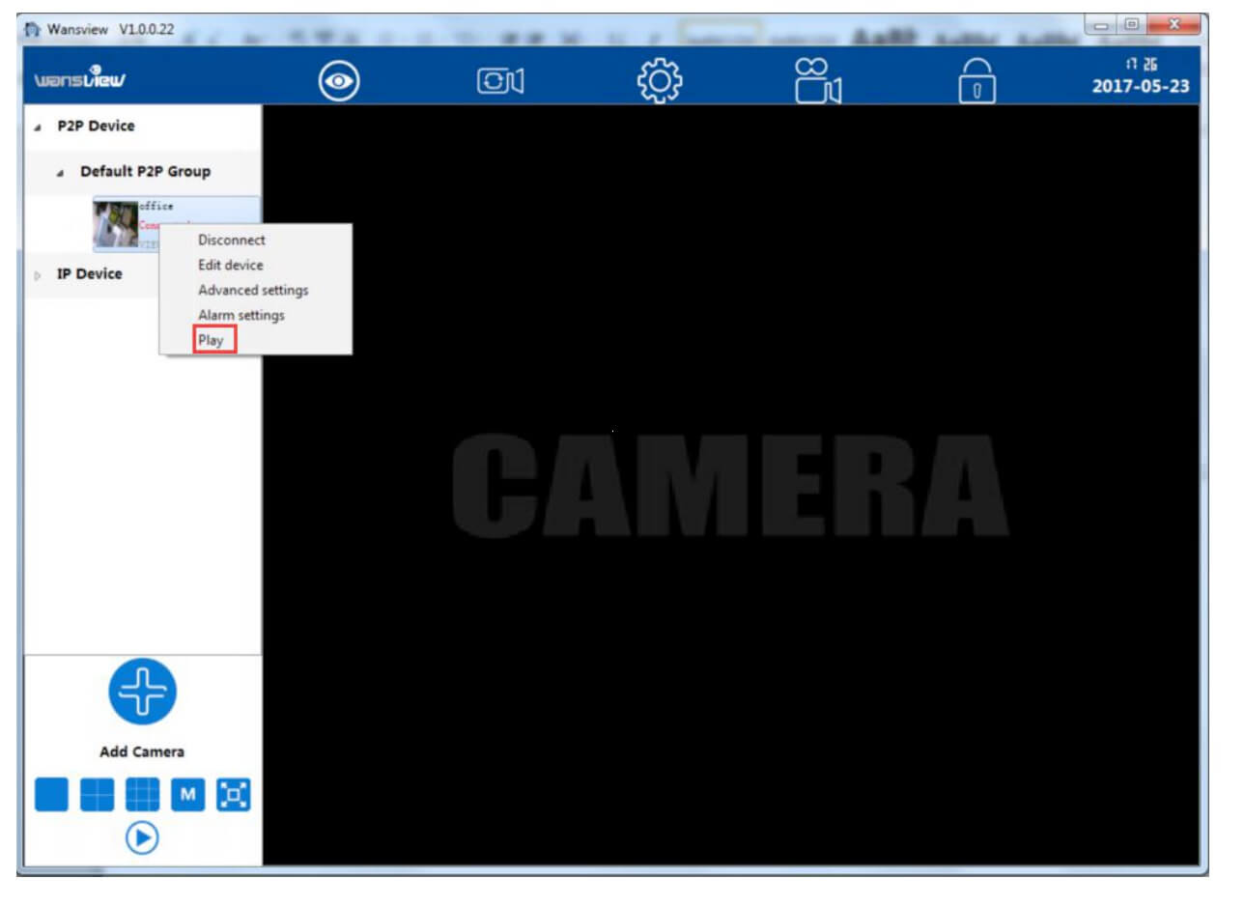The height and width of the screenshot is (907, 1245).
Task: Select Play in the context menu
Action: point(211,340)
